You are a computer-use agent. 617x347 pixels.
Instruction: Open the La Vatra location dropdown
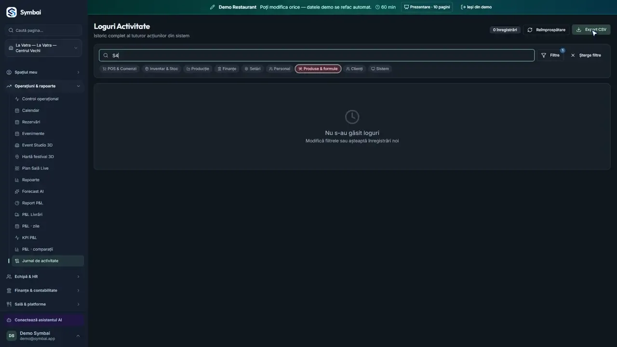44,48
